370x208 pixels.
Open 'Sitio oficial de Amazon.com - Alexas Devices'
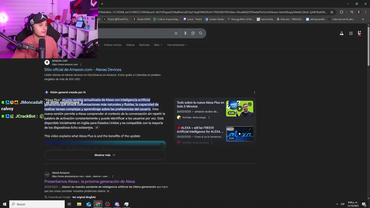click(83, 70)
